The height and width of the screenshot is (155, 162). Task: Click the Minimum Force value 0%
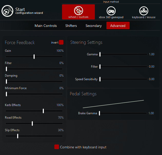[61, 88]
